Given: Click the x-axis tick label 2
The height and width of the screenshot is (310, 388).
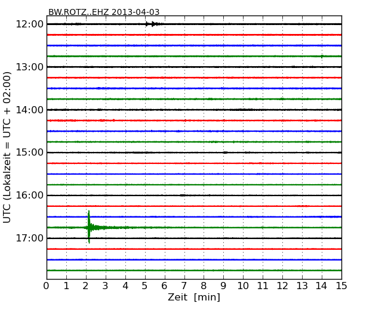Looking at the screenshot, I should [x=85, y=286].
